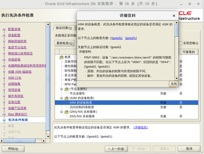The image size is (204, 154).
Task: Go to the 管理选项 step
Action: pyautogui.click(x=14, y=90)
